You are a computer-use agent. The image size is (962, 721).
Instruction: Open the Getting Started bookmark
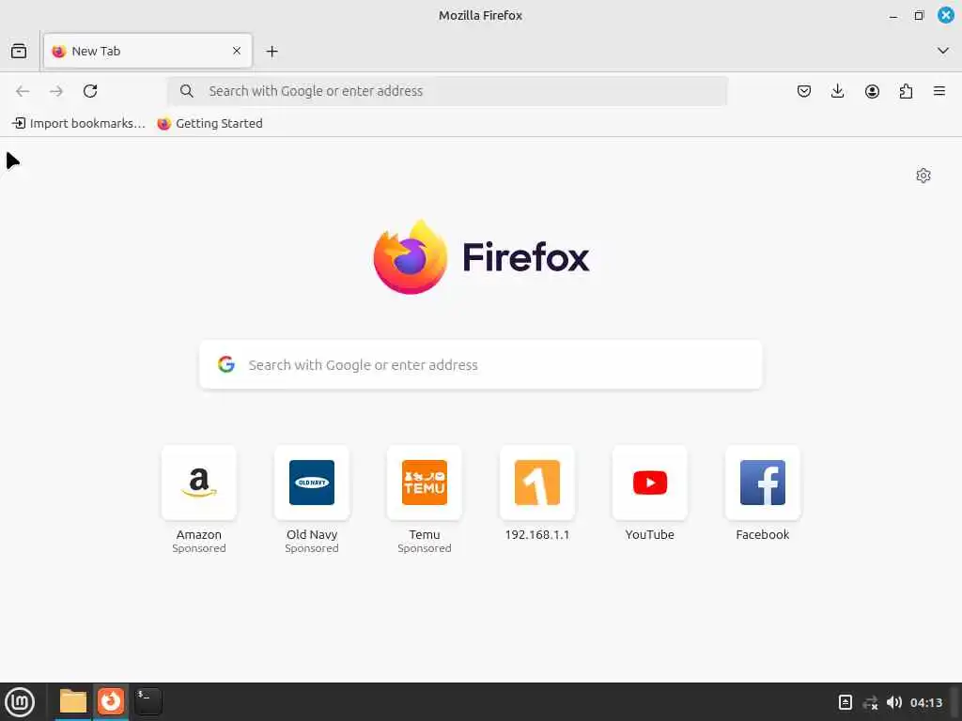pyautogui.click(x=209, y=123)
